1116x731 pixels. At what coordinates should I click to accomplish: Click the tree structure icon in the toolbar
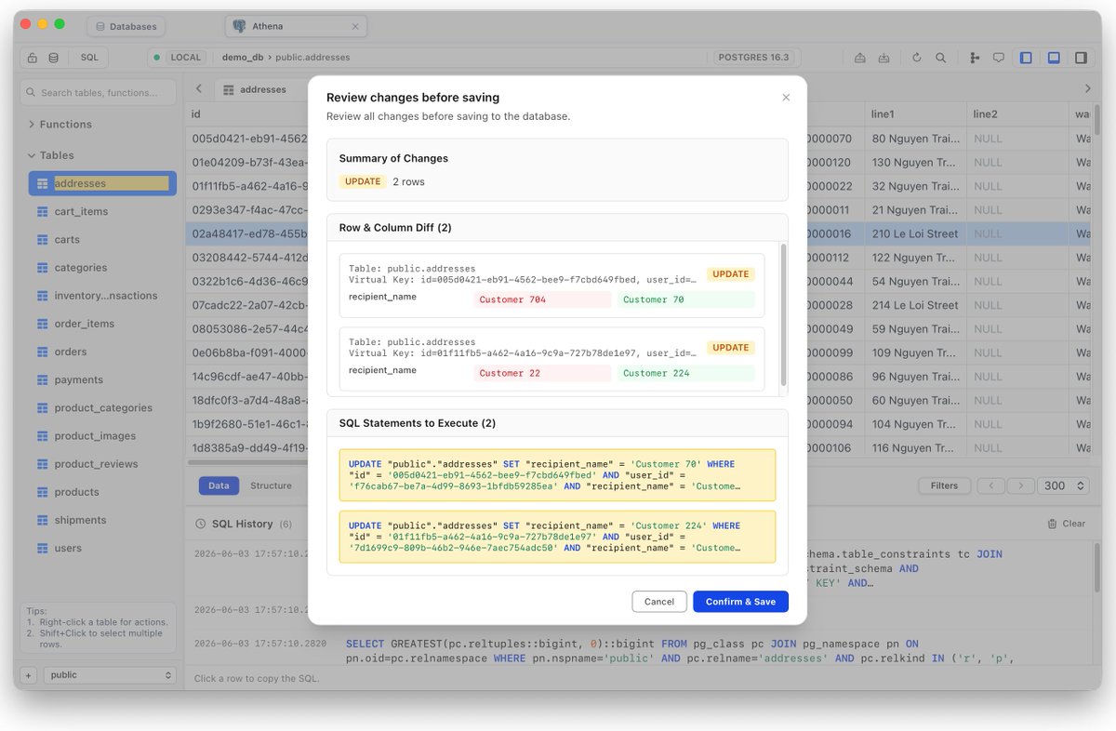(975, 58)
